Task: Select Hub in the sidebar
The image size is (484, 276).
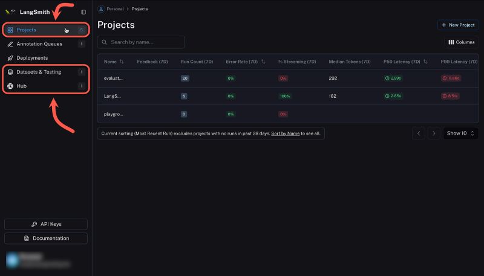Action: 22,86
